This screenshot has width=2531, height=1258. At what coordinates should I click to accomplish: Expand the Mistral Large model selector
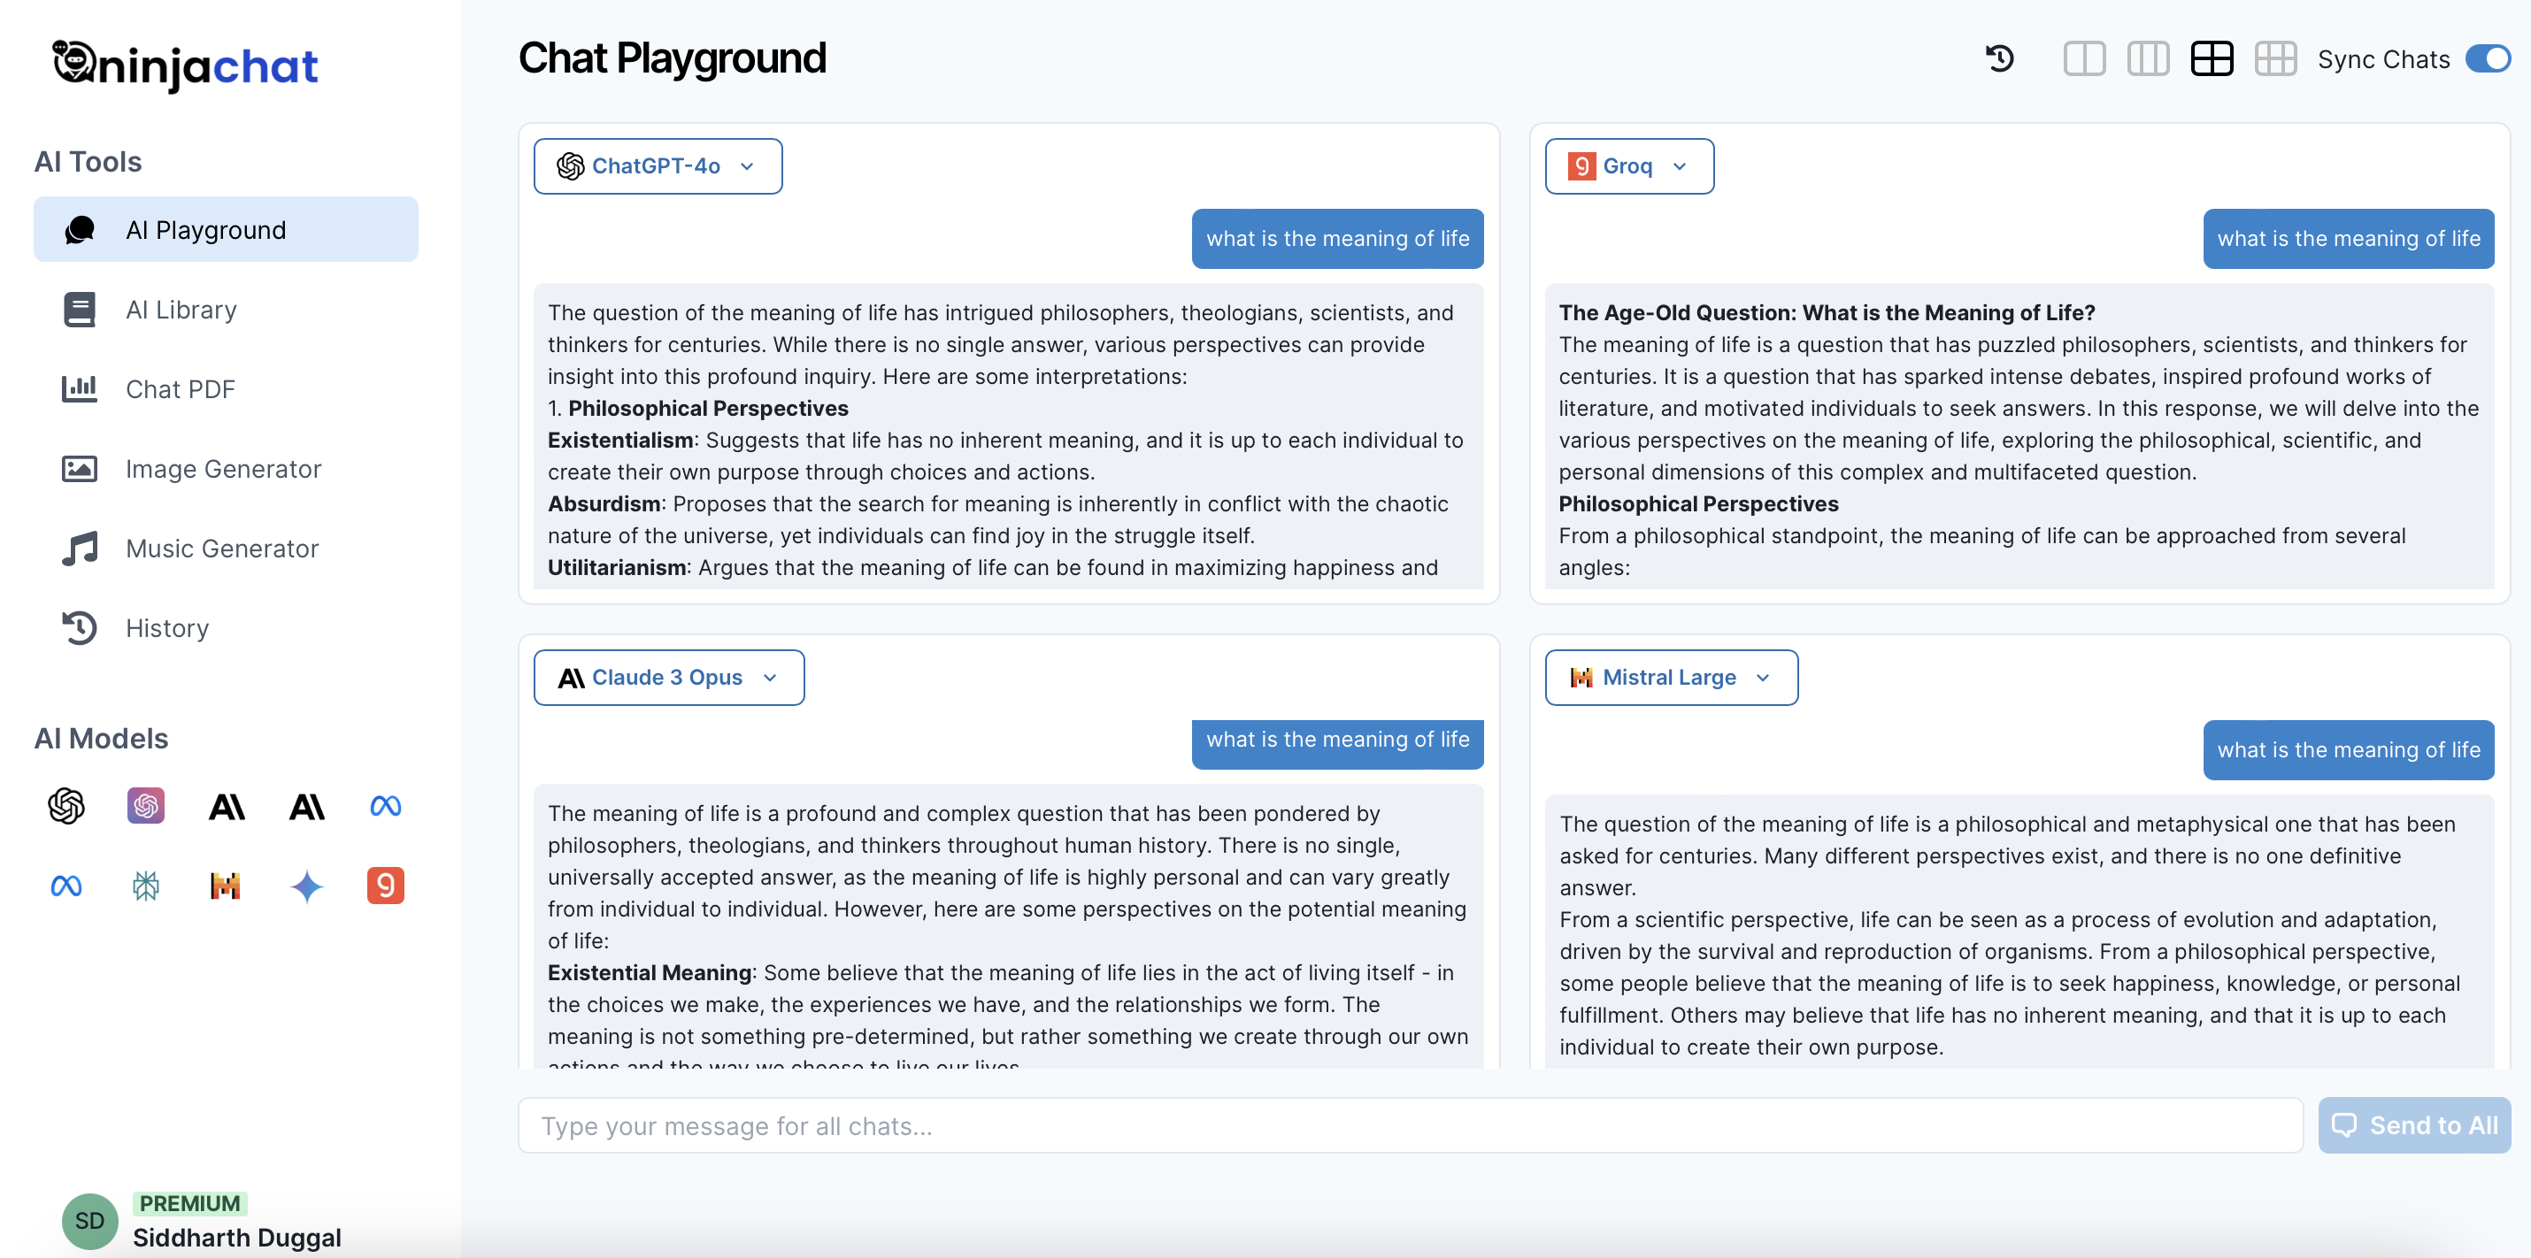(x=1670, y=678)
